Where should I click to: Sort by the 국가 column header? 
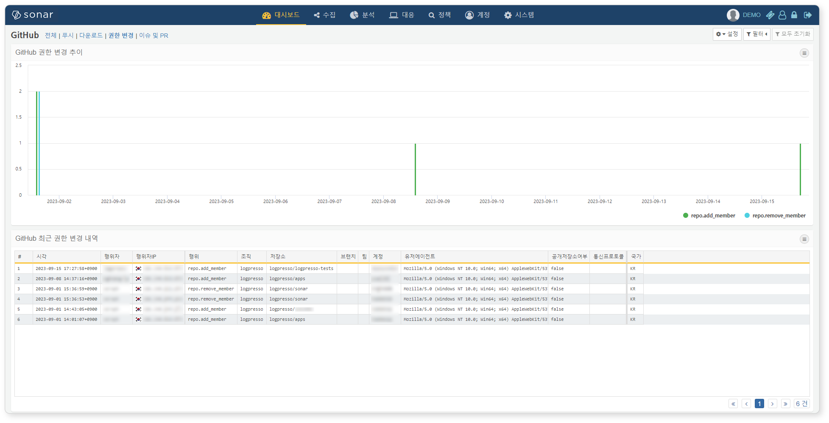pos(635,256)
